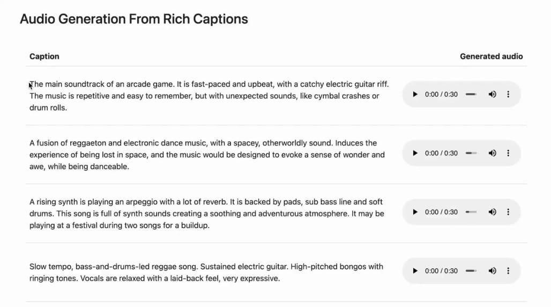Play the reggaeton electronic dance audio
This screenshot has height=307, width=551.
[x=415, y=153]
